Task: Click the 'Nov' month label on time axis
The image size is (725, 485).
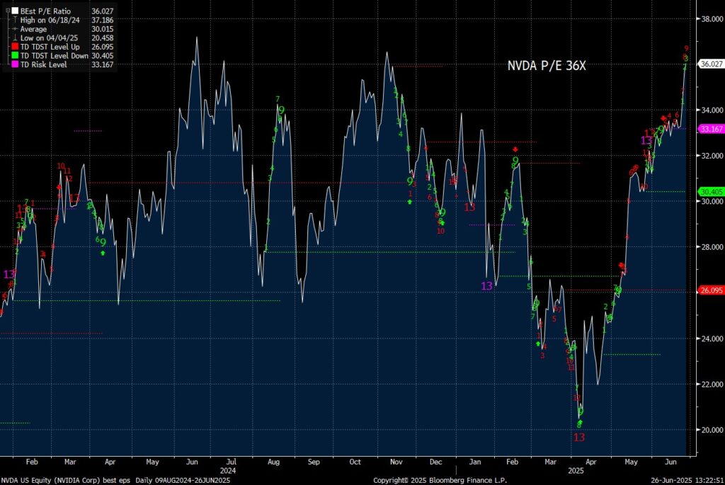Action: coord(396,462)
